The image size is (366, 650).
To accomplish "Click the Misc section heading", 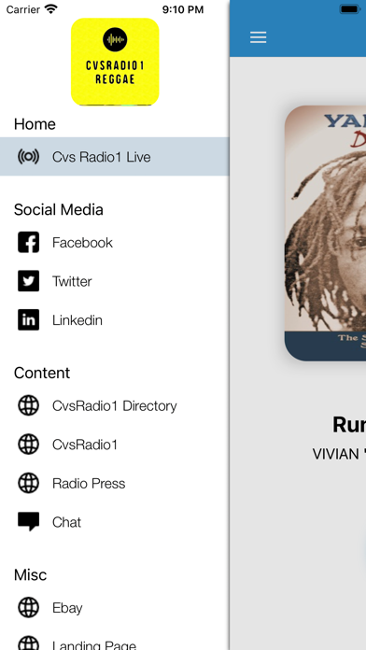I will [x=30, y=575].
